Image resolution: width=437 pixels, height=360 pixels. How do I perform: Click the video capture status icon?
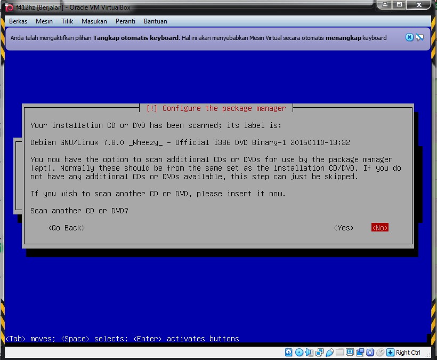(360, 353)
